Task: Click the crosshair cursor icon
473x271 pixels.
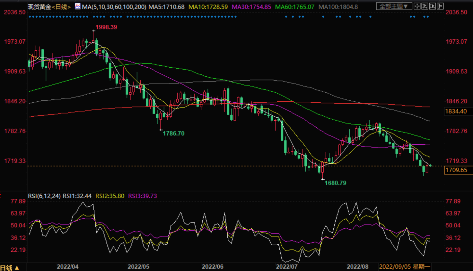Action: (417, 6)
